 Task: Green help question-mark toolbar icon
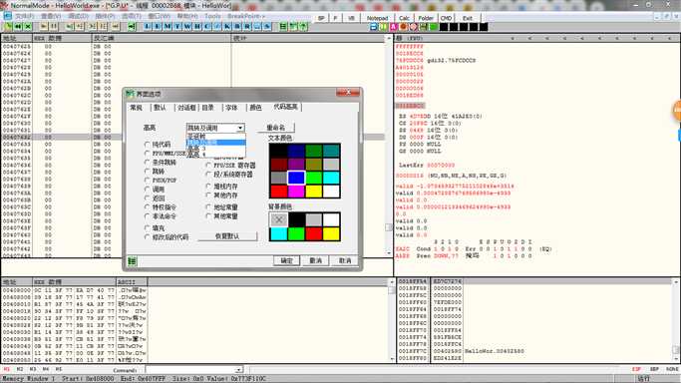pos(303,27)
